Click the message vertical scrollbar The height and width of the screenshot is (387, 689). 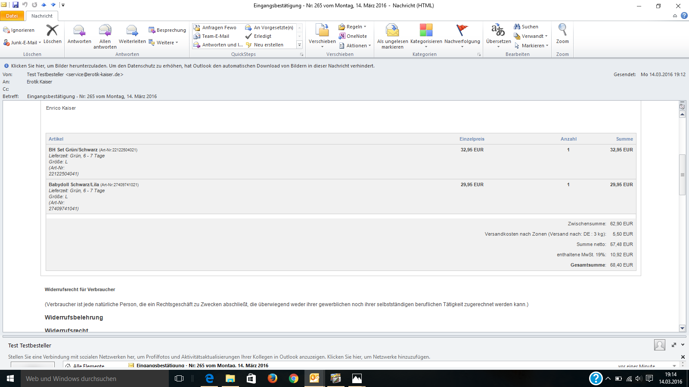click(682, 175)
